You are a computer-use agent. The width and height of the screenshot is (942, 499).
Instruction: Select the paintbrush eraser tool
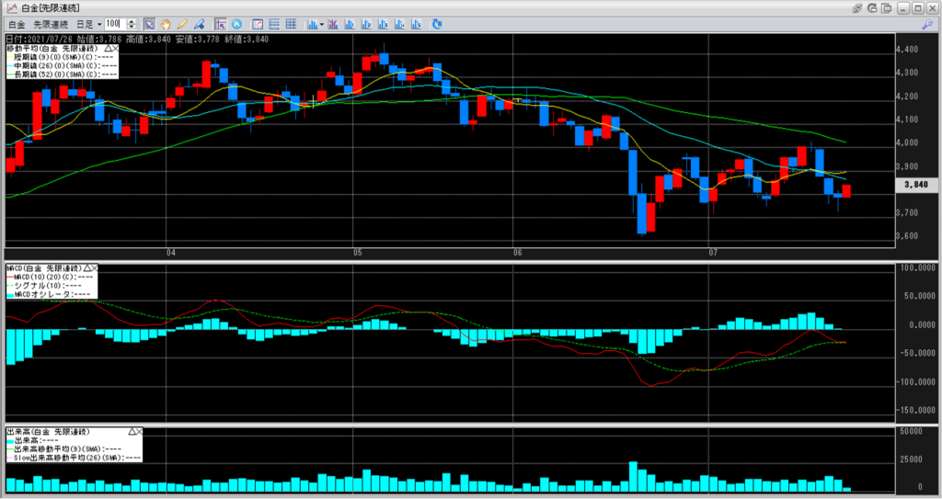tap(199, 25)
